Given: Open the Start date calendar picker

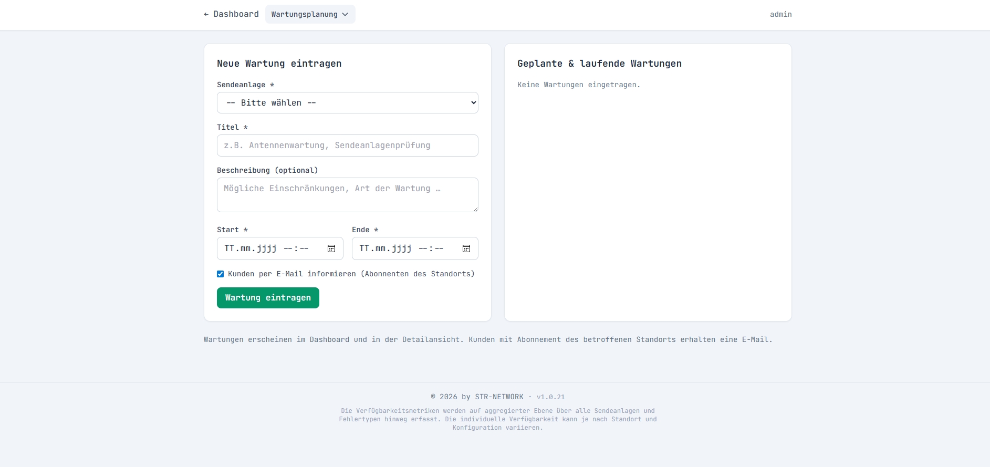Looking at the screenshot, I should [331, 248].
